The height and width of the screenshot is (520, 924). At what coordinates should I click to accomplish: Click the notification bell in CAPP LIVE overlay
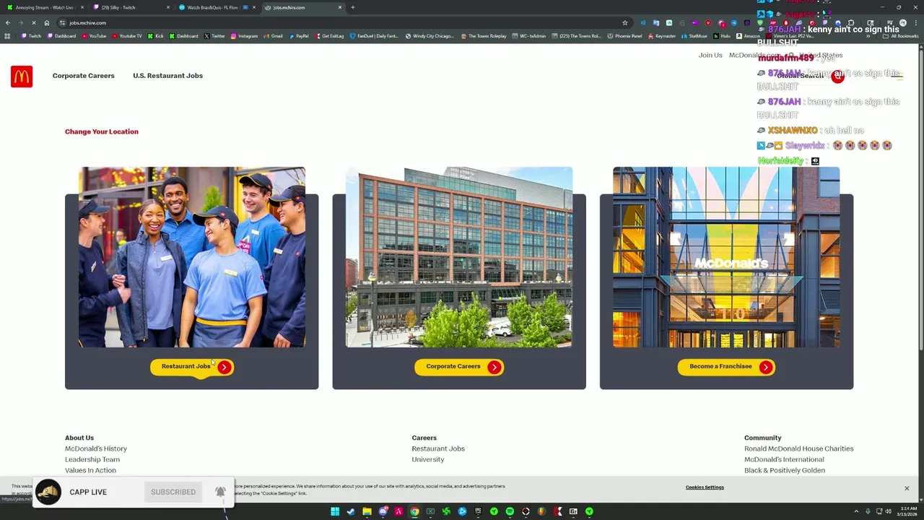tap(220, 492)
